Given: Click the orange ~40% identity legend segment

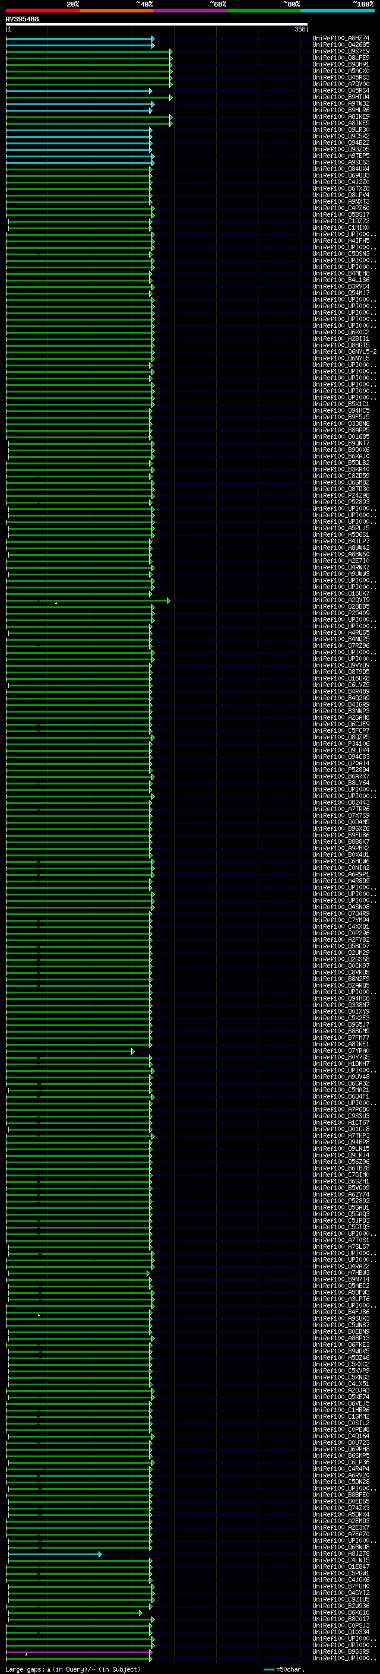Looking at the screenshot, I should pyautogui.click(x=116, y=11).
